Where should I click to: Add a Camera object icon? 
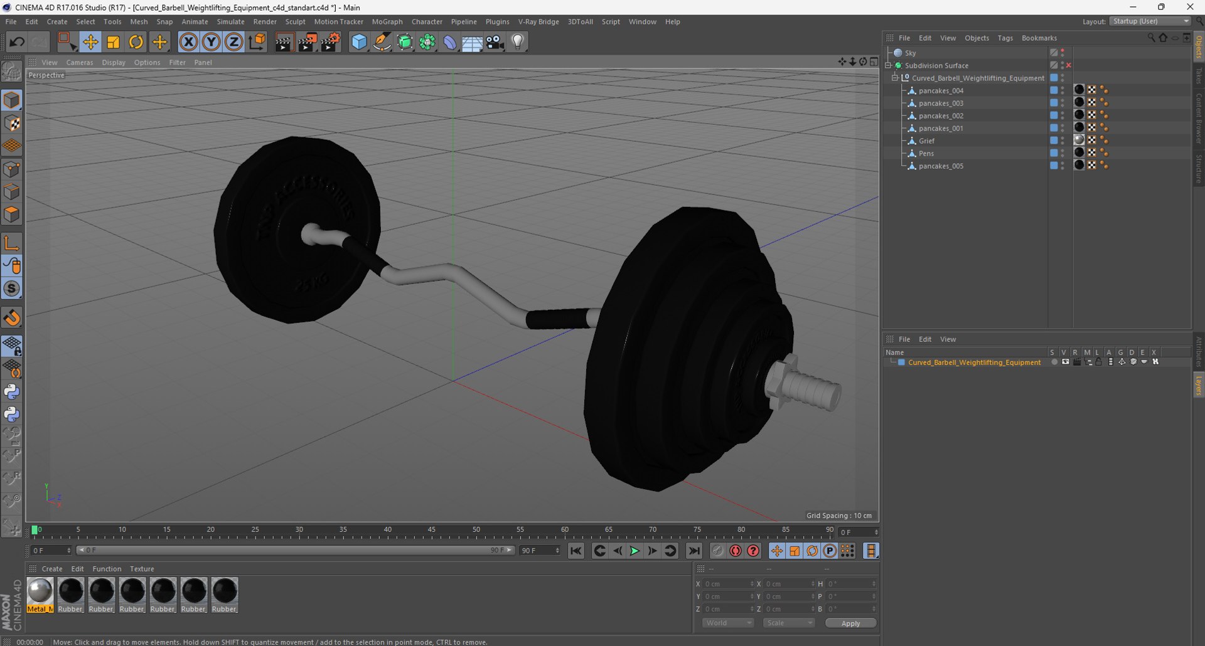(495, 42)
